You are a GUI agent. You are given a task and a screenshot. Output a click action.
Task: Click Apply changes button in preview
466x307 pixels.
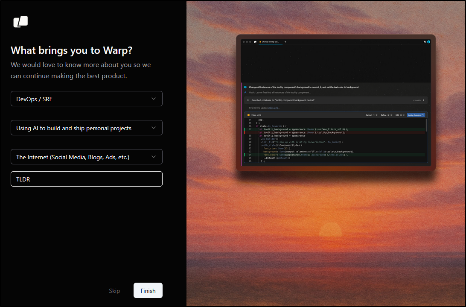[416, 115]
